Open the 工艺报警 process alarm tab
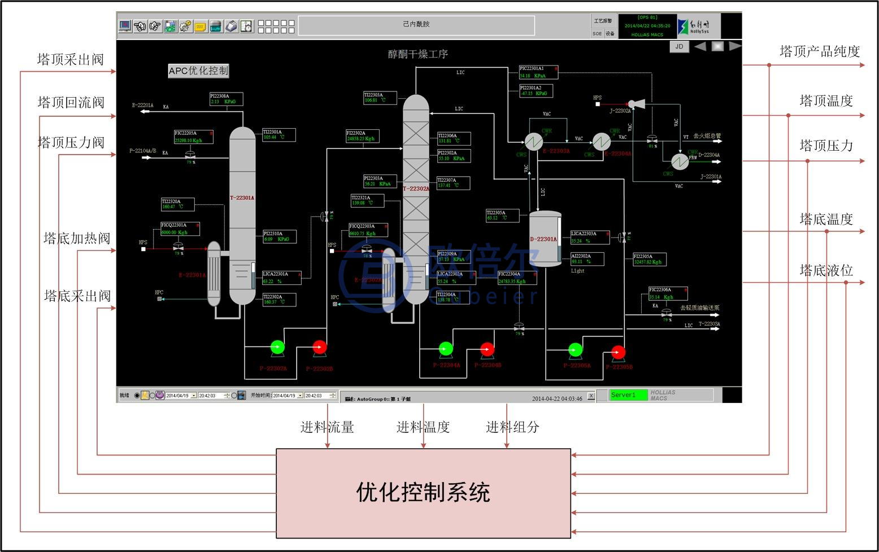The height and width of the screenshot is (552, 879). coord(603,21)
